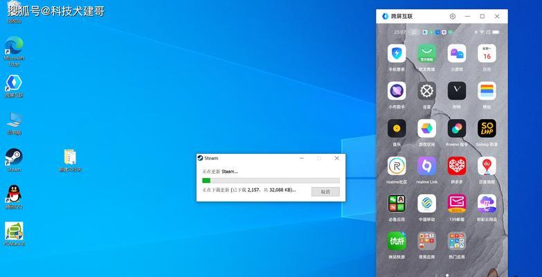Open the black clock app
542x277 pixels.
tap(457, 91)
